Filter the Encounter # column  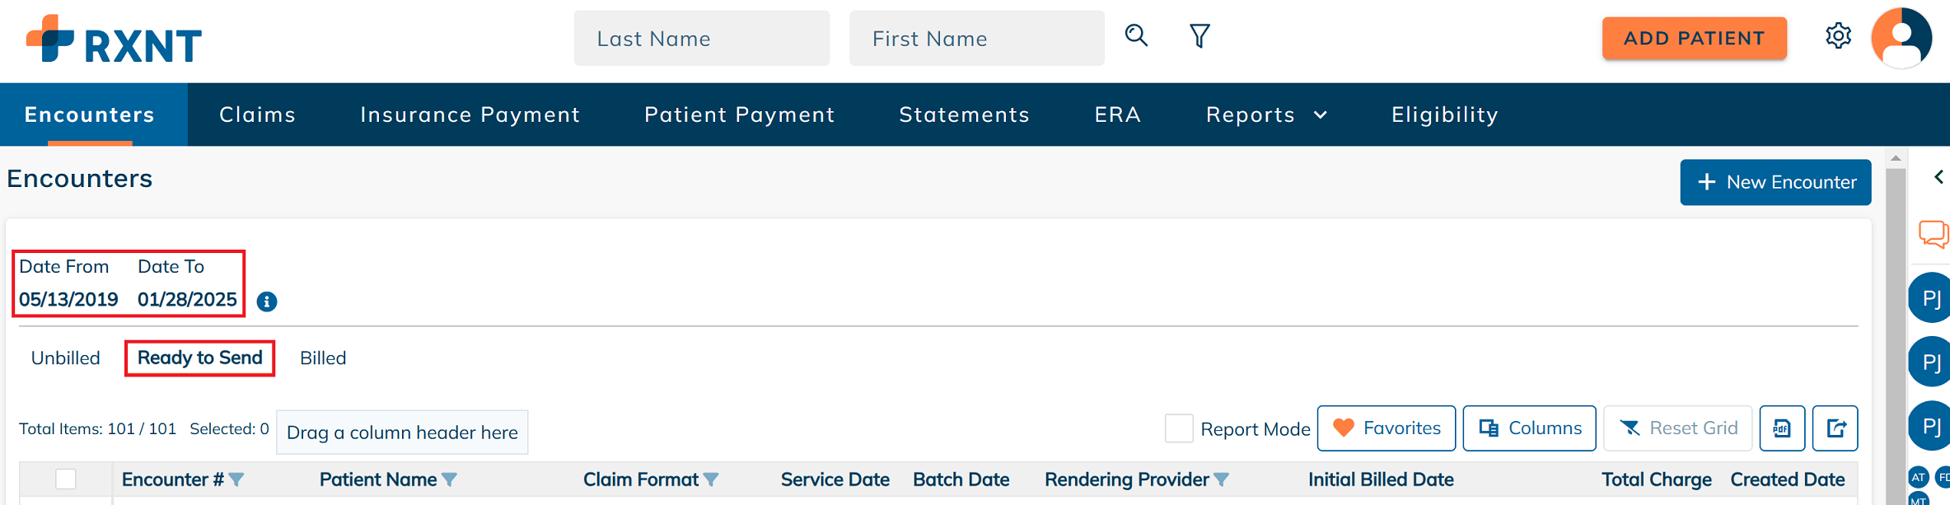point(236,479)
